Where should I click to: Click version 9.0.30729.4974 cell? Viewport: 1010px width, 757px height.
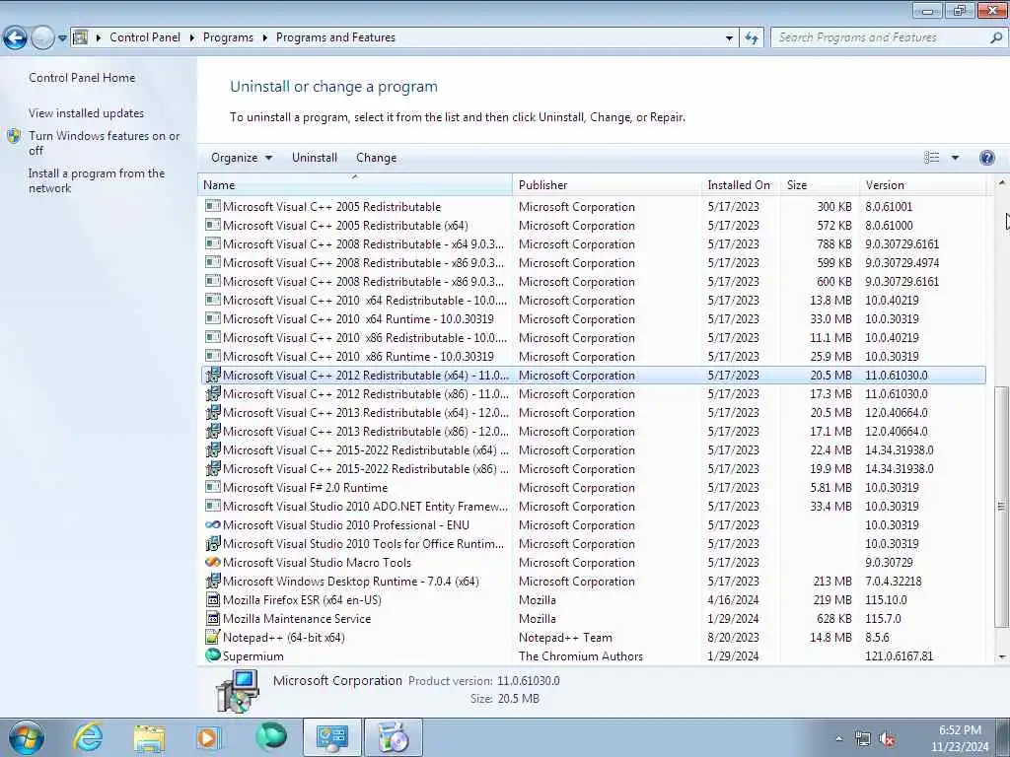coord(902,262)
